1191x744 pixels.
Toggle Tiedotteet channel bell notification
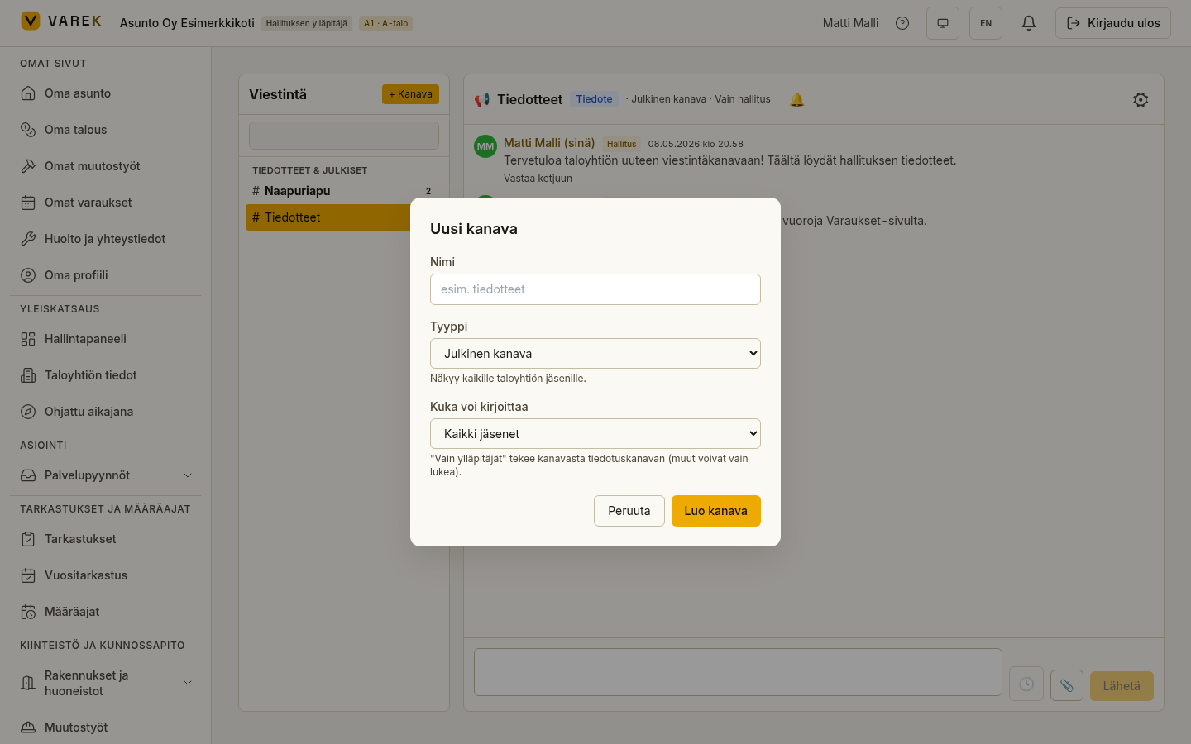(797, 99)
